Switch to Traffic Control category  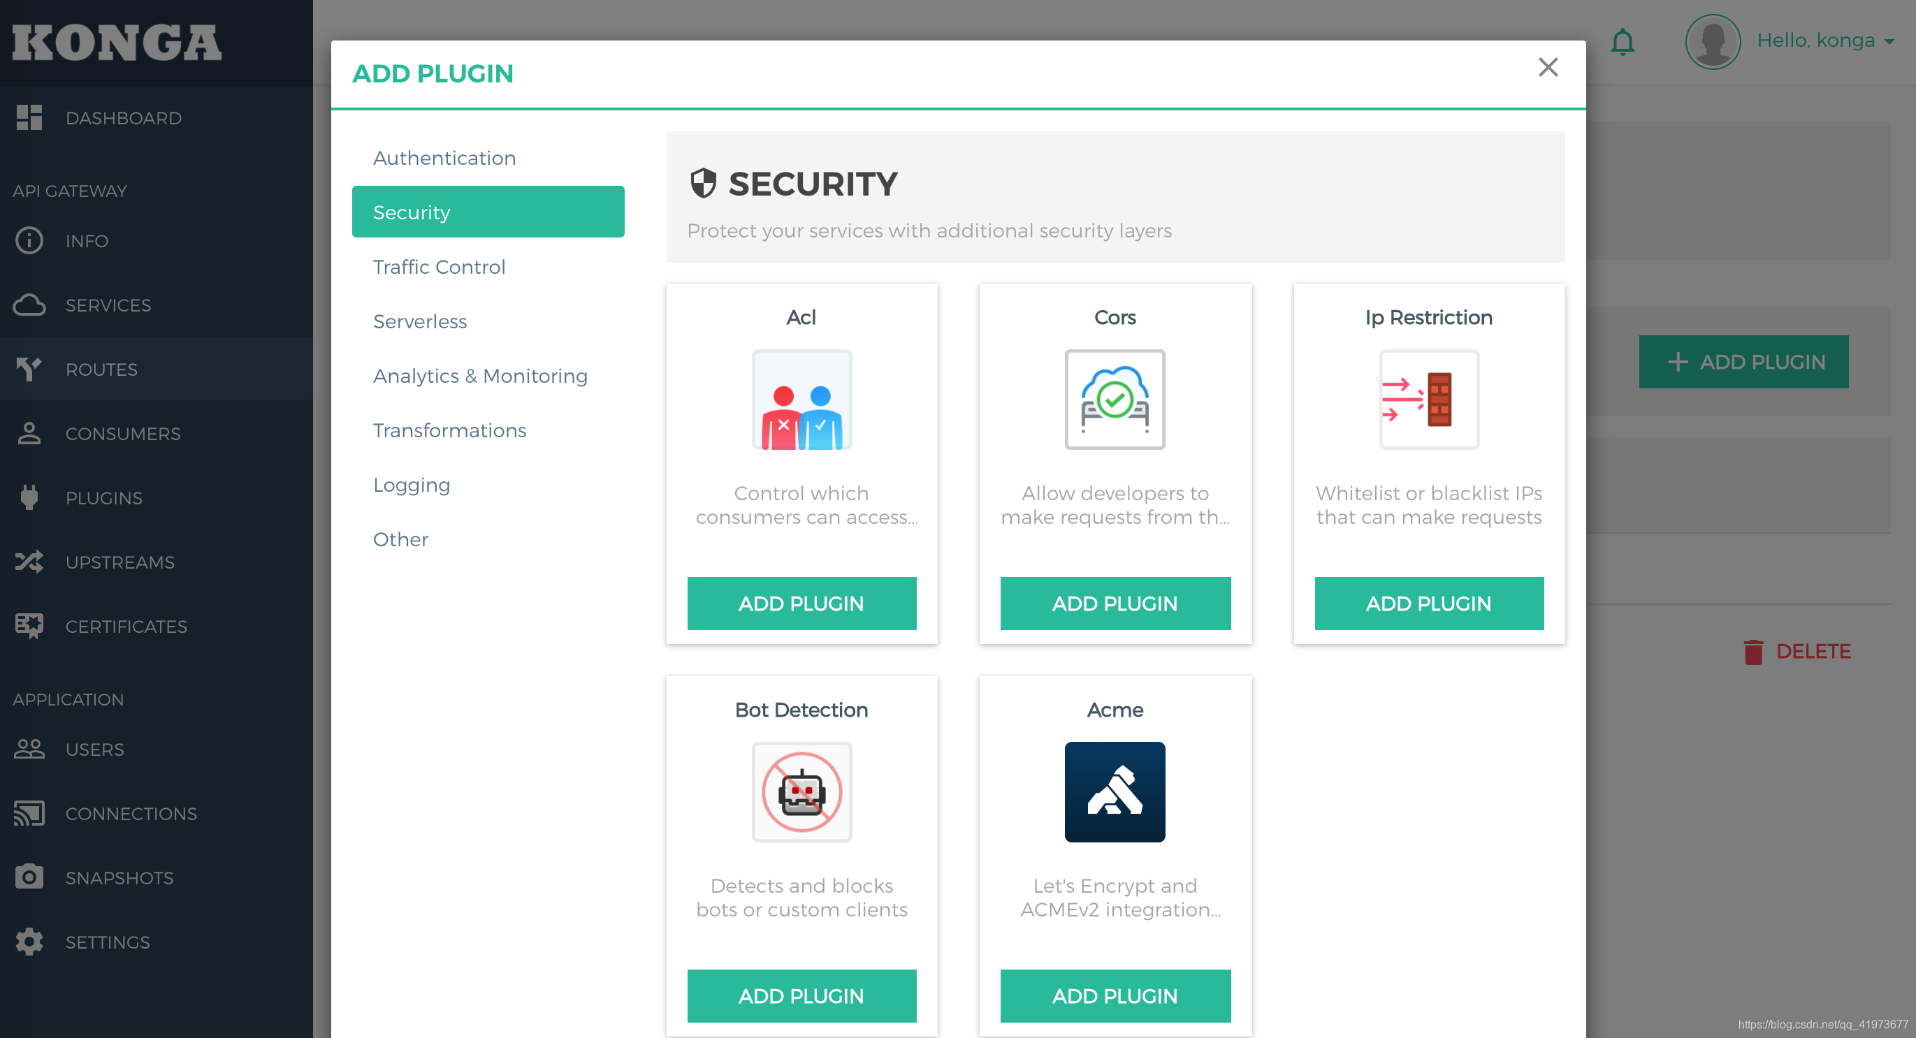coord(439,267)
